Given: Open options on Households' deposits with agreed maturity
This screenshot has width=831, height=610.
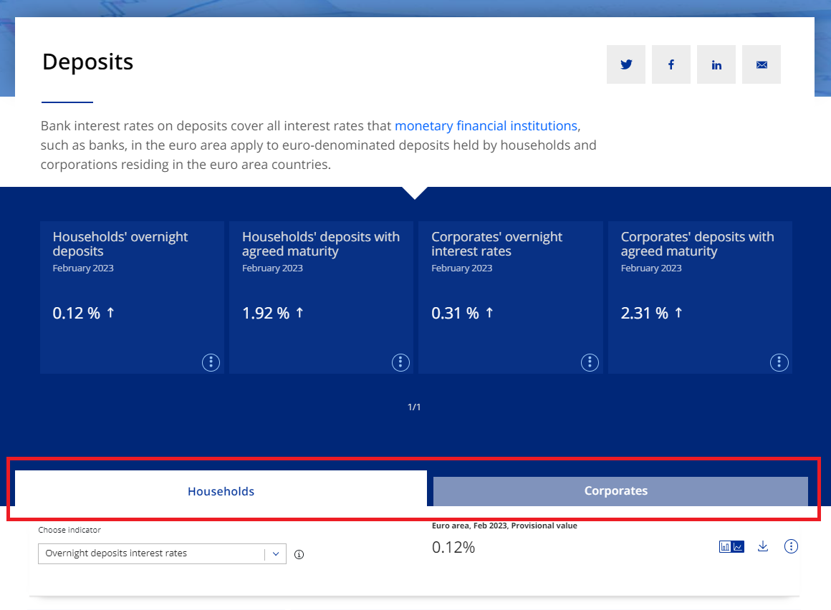Looking at the screenshot, I should (x=400, y=362).
